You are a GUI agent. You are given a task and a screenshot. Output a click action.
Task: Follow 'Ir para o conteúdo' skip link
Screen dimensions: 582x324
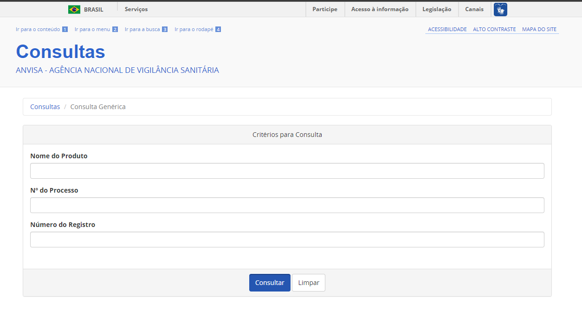point(42,29)
